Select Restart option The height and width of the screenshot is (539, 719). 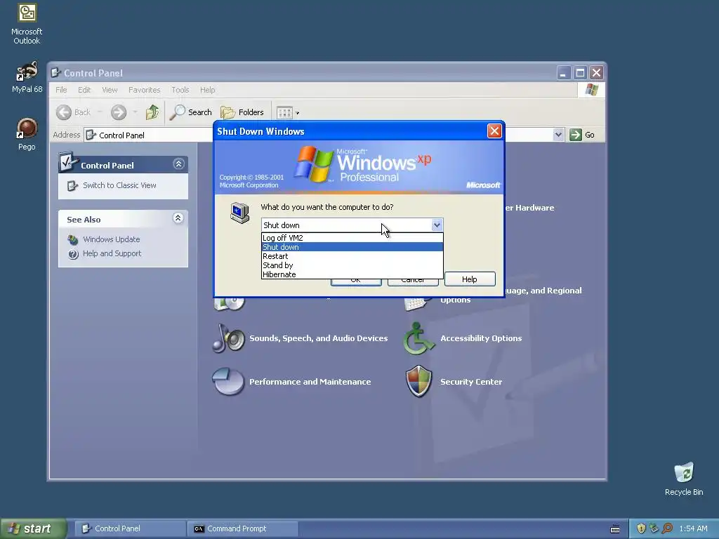(x=352, y=256)
